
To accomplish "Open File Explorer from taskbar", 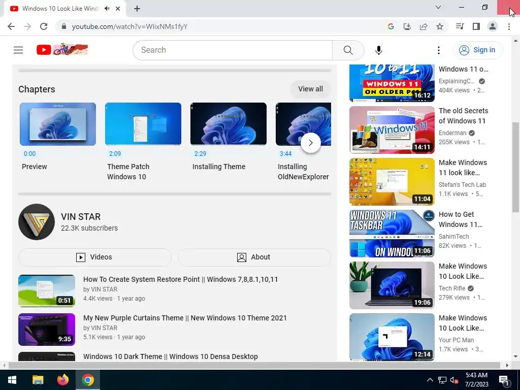I will point(38,380).
